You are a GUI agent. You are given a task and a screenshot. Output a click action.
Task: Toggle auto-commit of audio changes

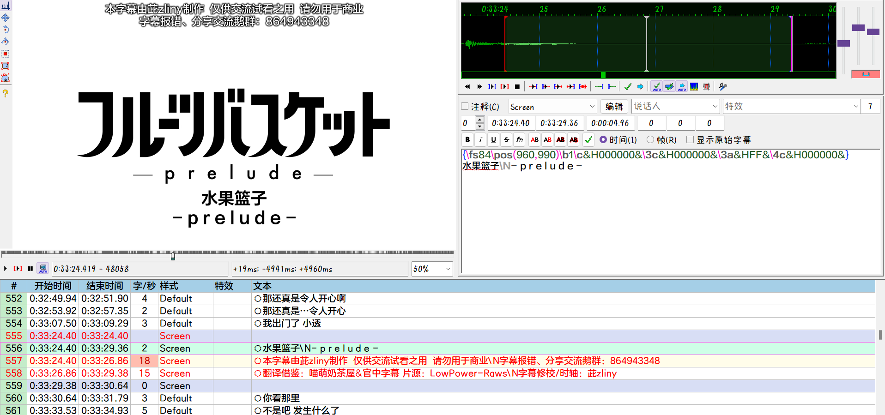(x=656, y=86)
